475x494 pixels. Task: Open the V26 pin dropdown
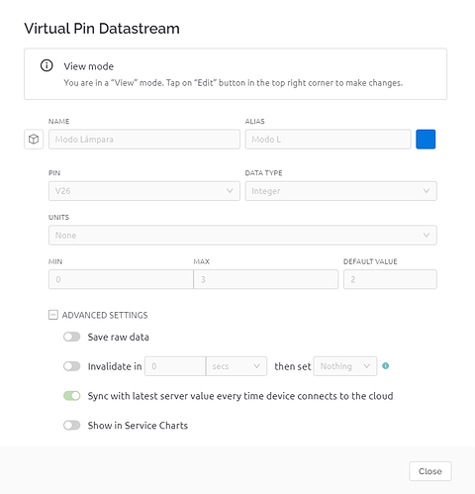144,191
